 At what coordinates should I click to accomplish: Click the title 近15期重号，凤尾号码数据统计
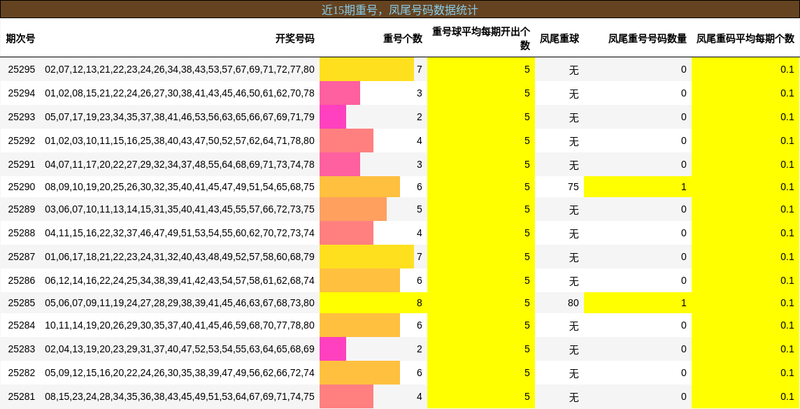(x=400, y=9)
